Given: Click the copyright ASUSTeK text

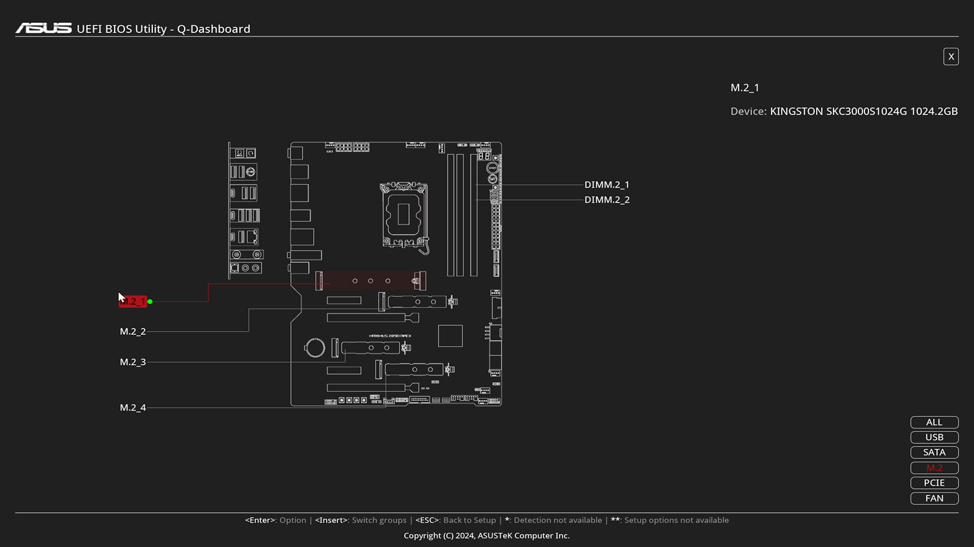Looking at the screenshot, I should click(x=486, y=536).
